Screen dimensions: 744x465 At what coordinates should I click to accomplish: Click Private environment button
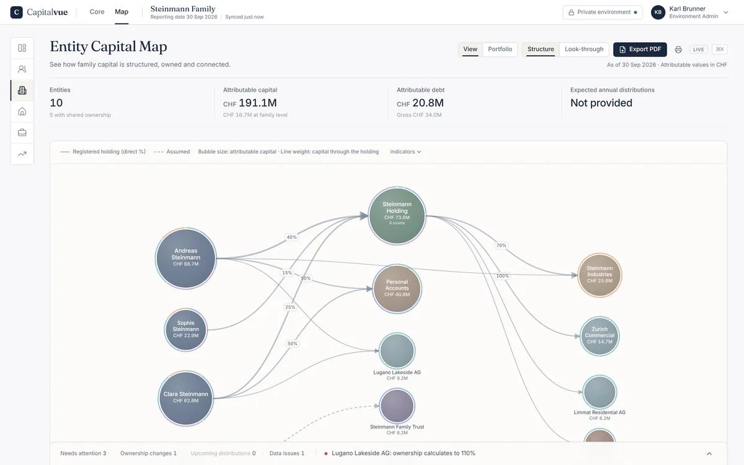point(603,12)
